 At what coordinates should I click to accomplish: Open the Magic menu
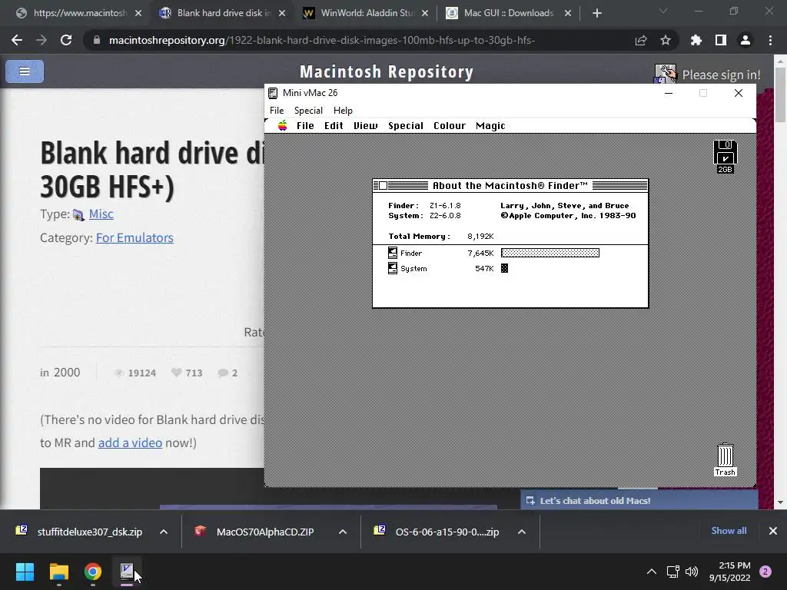pyautogui.click(x=490, y=126)
